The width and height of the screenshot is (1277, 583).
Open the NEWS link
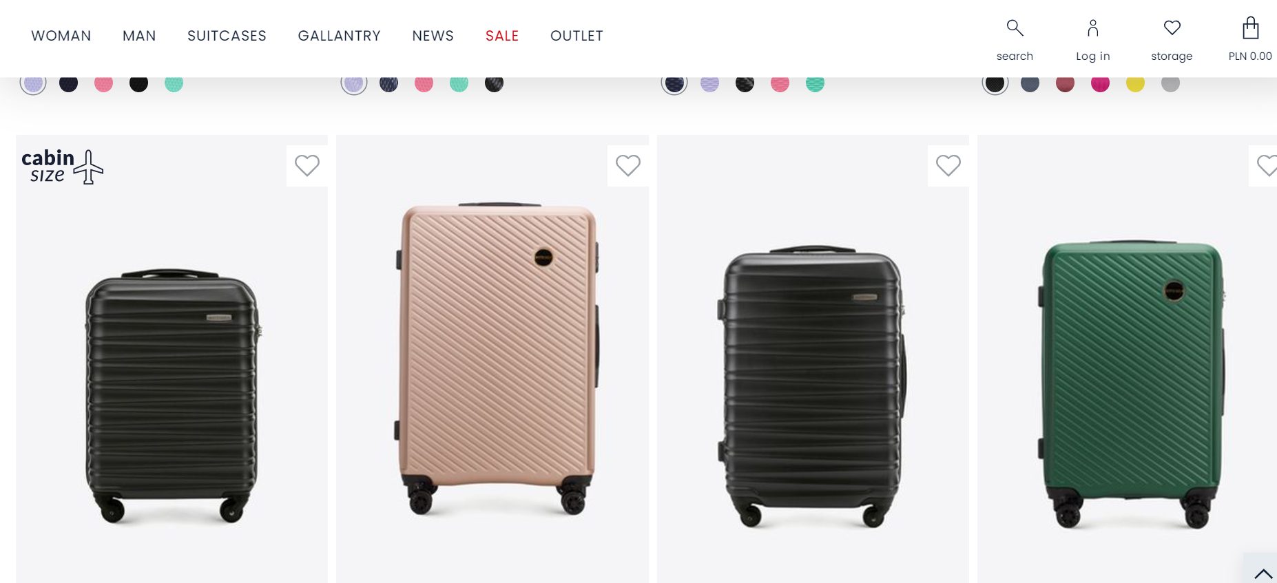pos(433,36)
